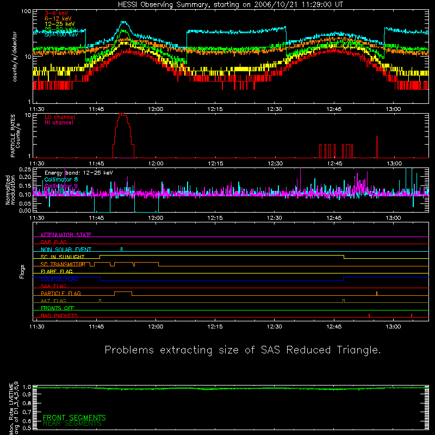Click the first BAD PACKETS tick near 12:54
The width and height of the screenshot is (435, 435).
pos(369,315)
